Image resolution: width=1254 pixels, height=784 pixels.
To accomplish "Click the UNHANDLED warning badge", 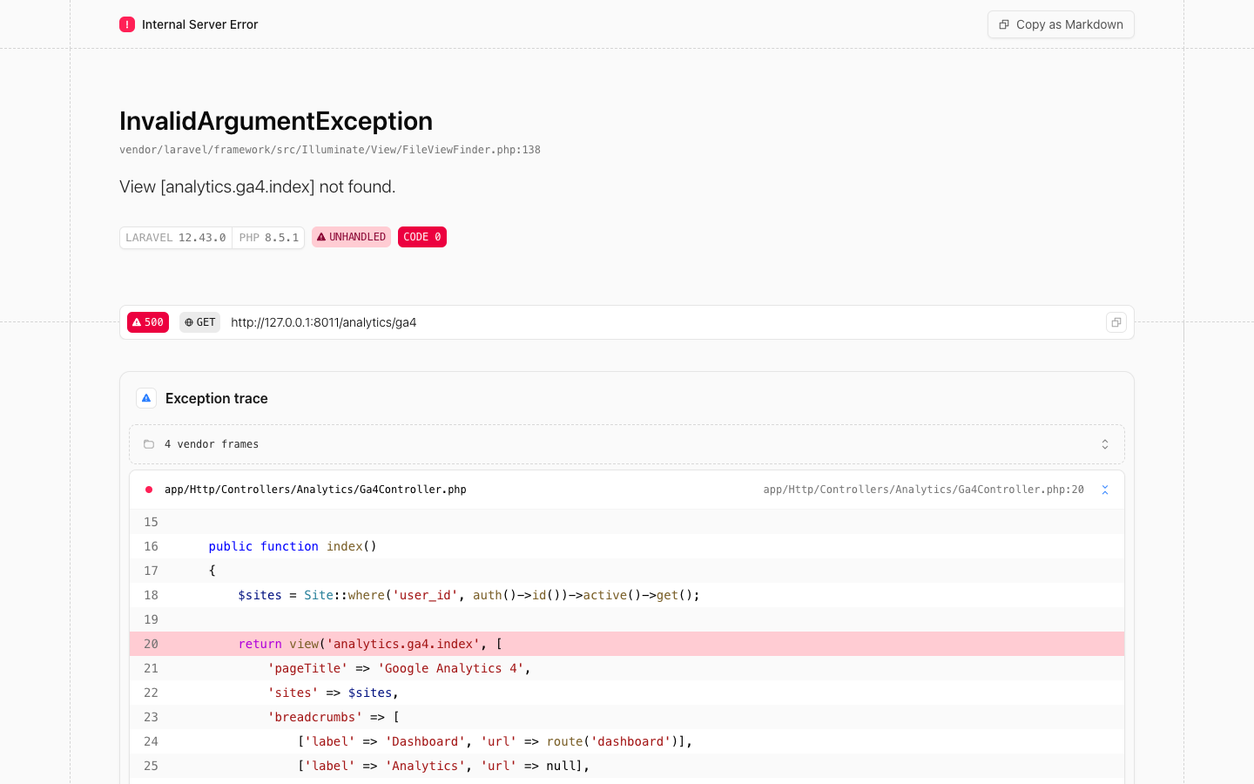I will [351, 237].
